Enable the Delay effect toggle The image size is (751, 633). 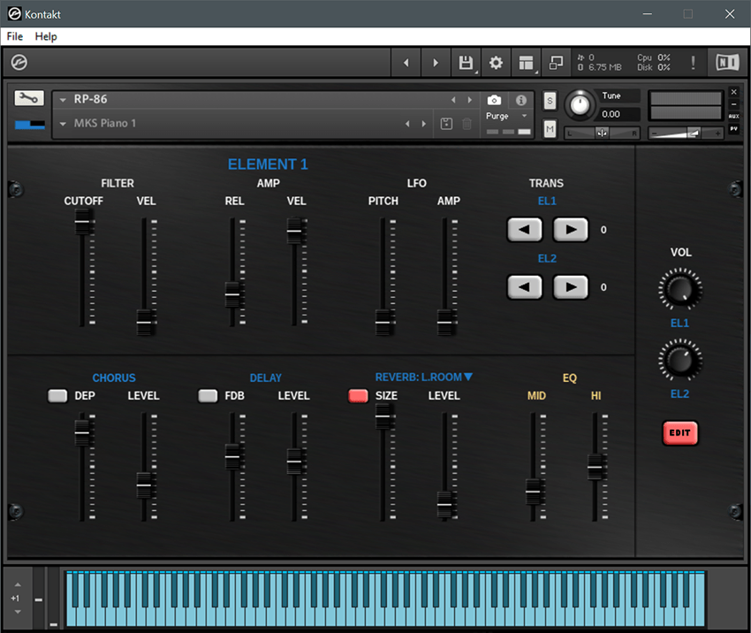point(208,396)
